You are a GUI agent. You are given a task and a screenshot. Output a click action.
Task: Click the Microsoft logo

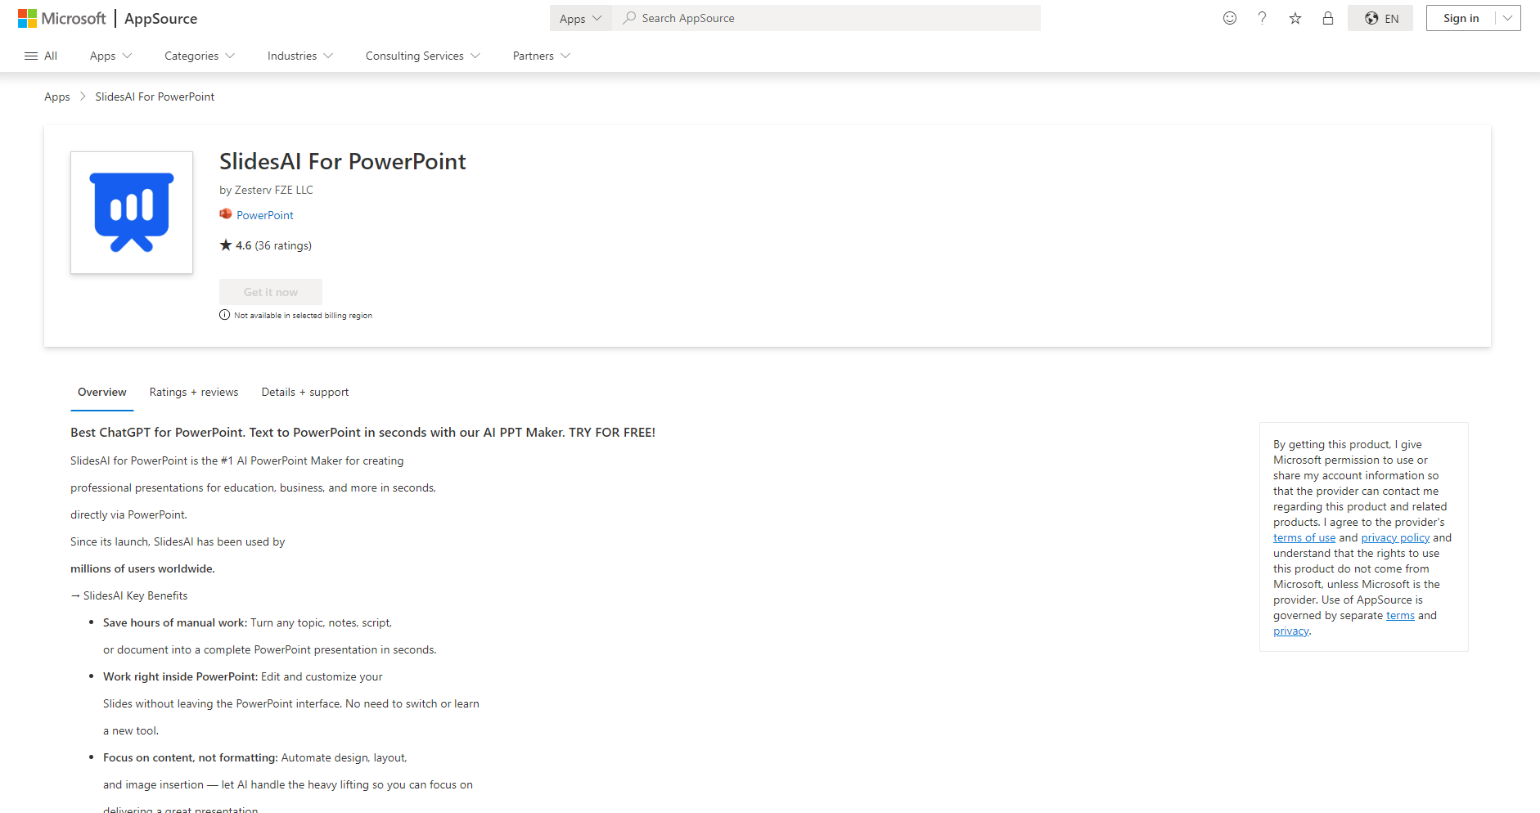[x=61, y=18]
